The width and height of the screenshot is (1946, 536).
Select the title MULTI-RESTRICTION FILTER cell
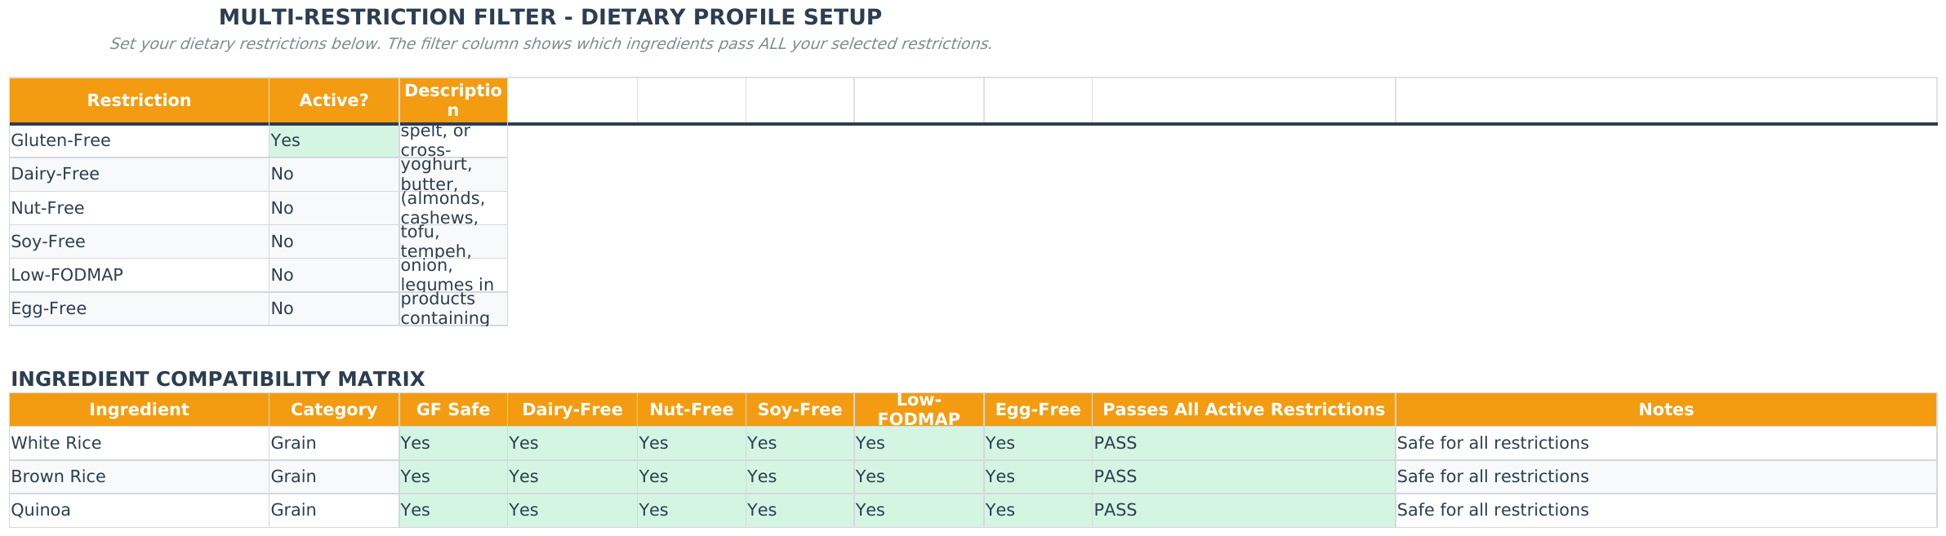(550, 17)
